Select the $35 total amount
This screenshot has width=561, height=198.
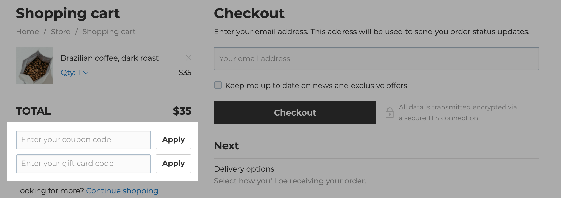[x=182, y=111]
